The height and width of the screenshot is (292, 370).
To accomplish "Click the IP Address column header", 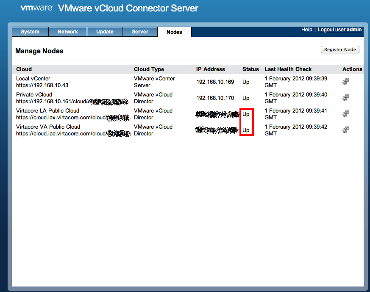I will click(x=211, y=69).
